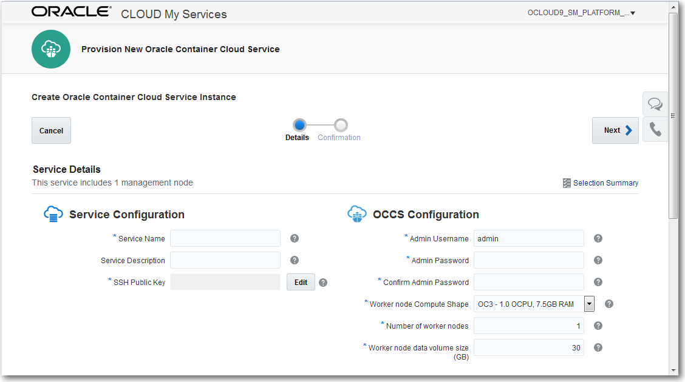
Task: Click the Next button
Action: pyautogui.click(x=615, y=130)
